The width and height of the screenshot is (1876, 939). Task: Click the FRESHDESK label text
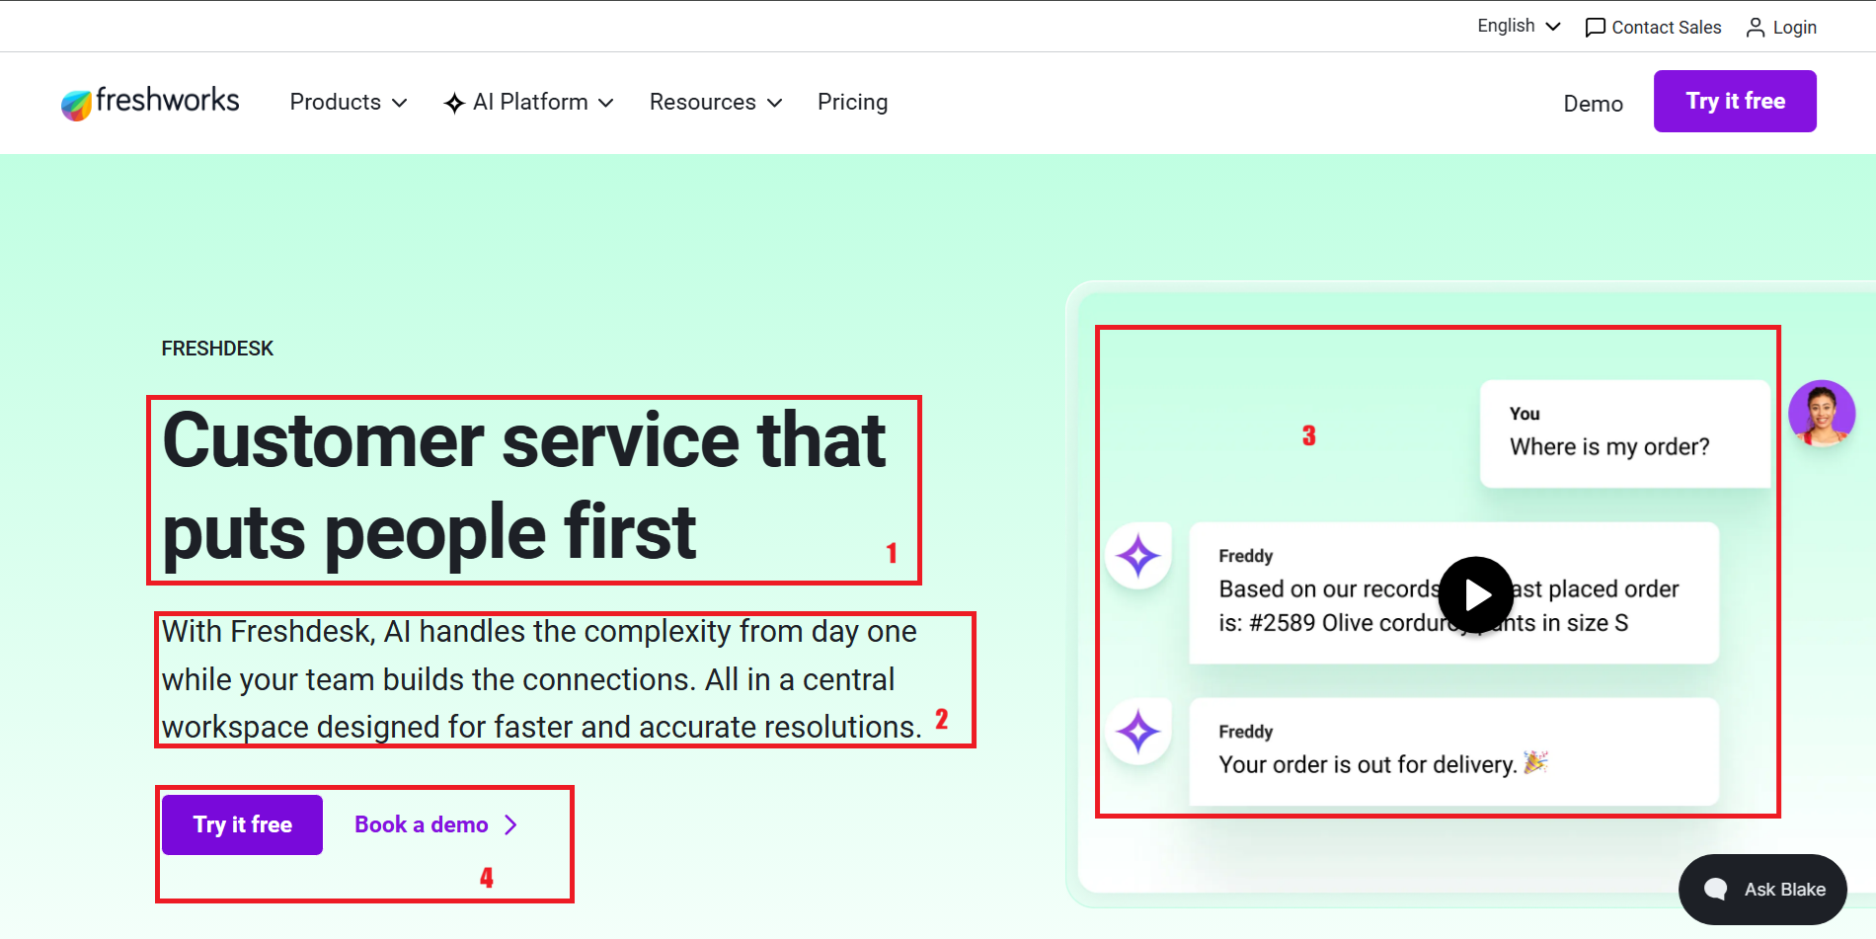click(217, 349)
